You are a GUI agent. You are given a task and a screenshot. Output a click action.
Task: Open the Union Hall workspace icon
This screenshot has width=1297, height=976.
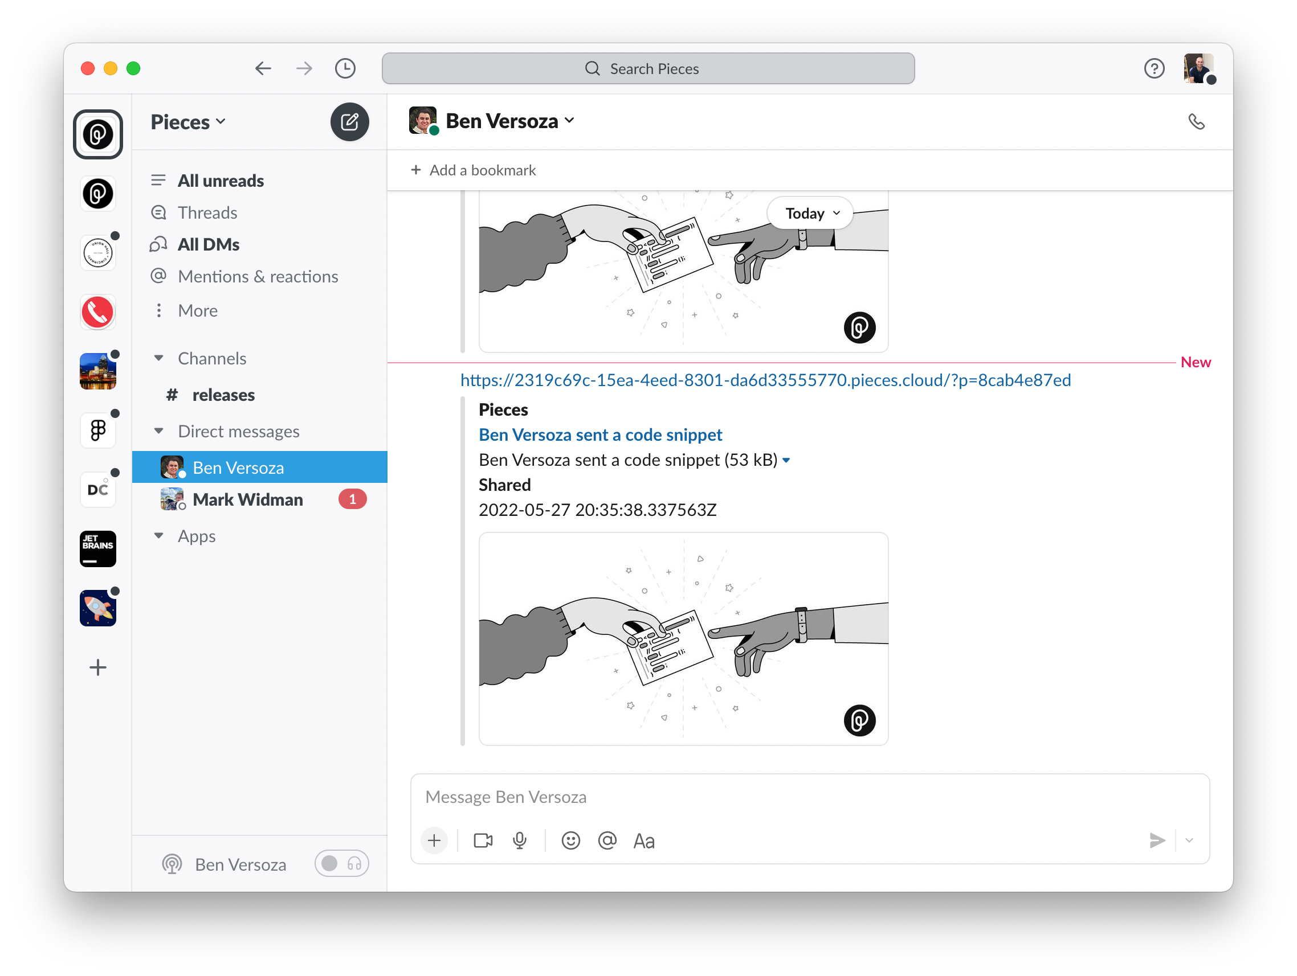[98, 253]
